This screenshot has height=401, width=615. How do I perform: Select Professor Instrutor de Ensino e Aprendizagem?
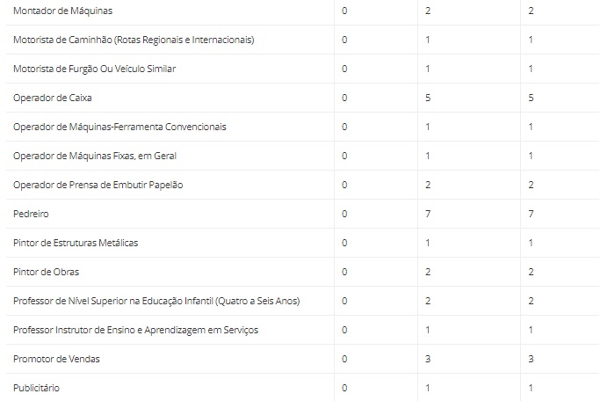click(135, 330)
